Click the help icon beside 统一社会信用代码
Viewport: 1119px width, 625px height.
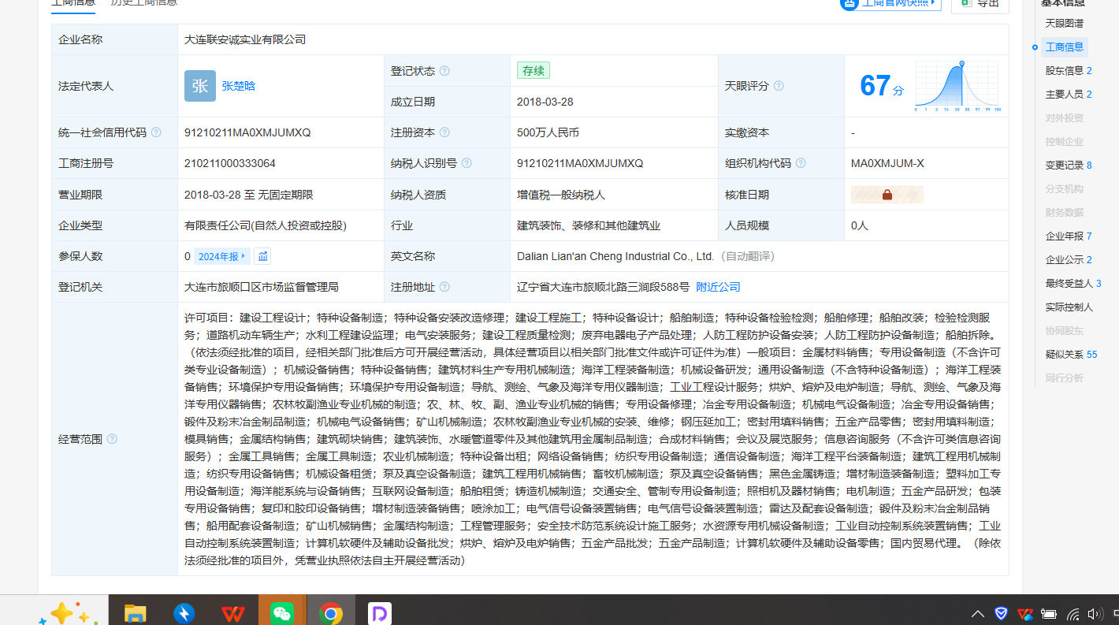156,132
